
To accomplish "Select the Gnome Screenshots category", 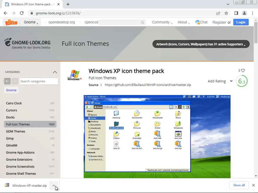I will click(x=30, y=167).
